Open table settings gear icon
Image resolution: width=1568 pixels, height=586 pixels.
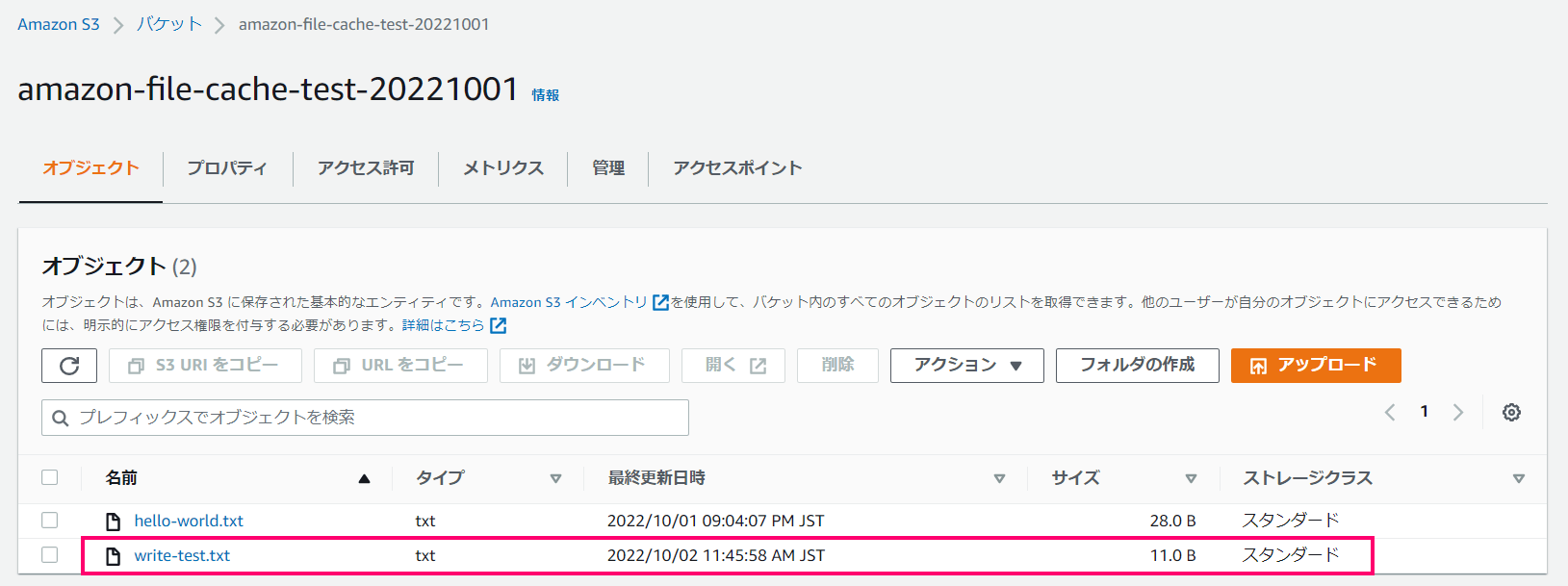coord(1511,412)
